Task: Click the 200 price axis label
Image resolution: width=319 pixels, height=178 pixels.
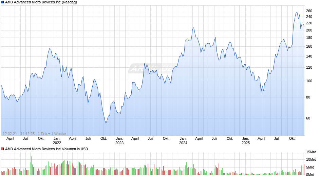Action: 309,30
